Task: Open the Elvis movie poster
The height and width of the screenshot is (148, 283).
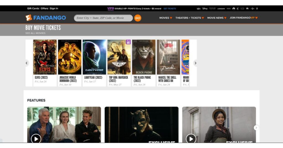Action: [45, 57]
